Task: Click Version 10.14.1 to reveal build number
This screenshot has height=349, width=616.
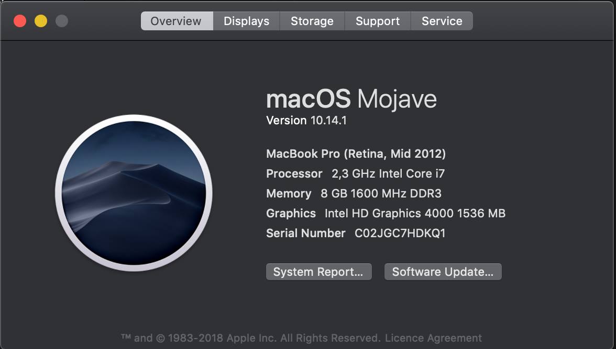Action: pos(306,120)
